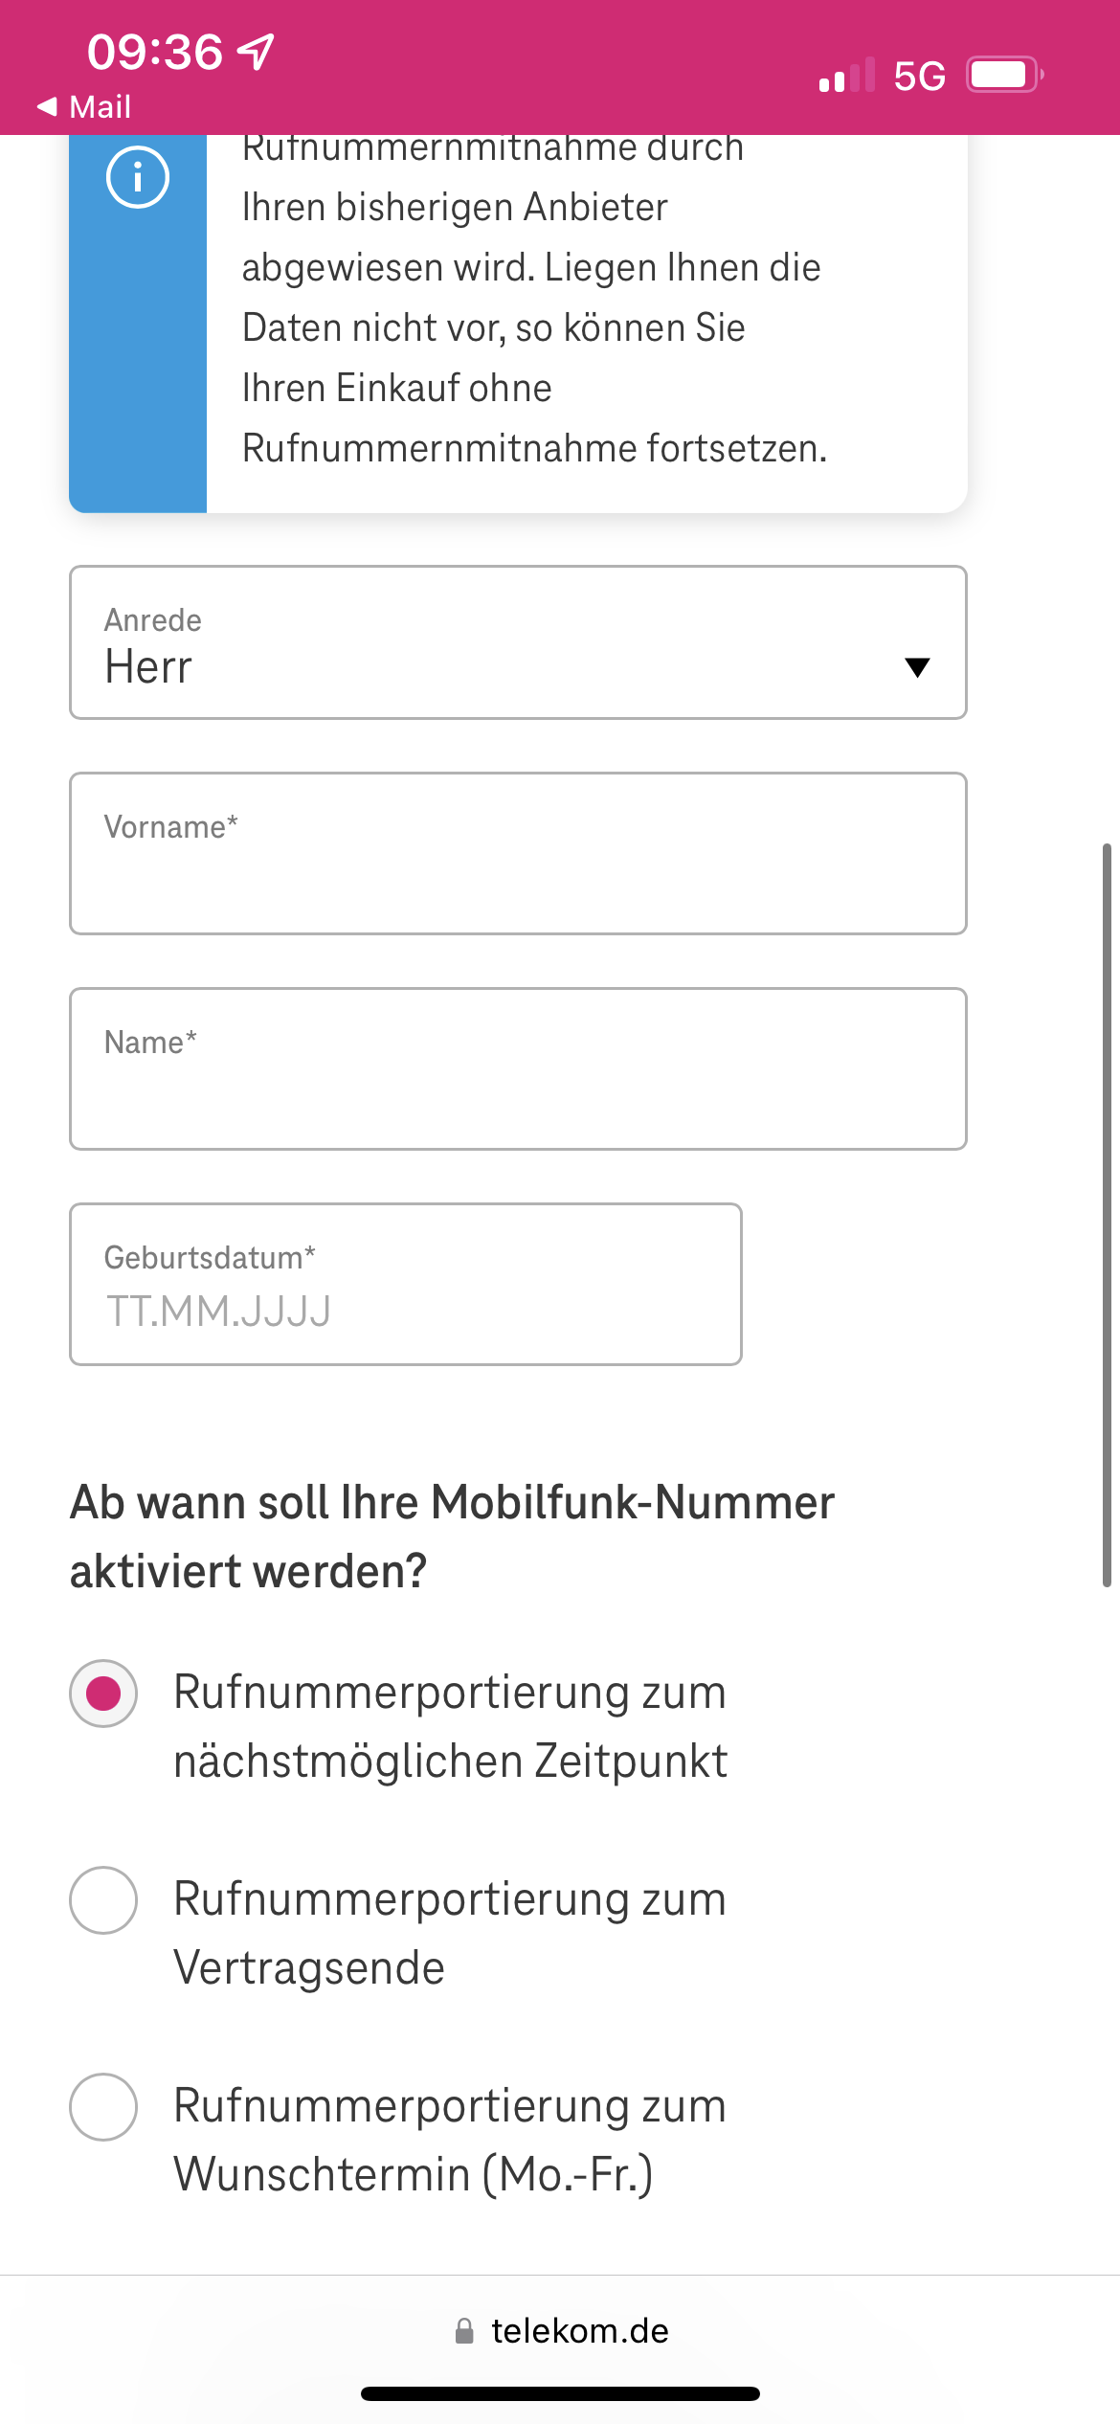Tap the battery indicator icon

1004,75
